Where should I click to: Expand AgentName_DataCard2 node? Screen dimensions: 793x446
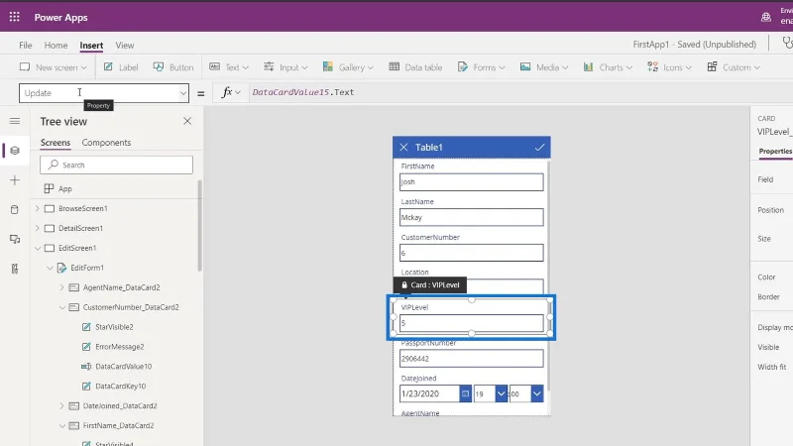tap(61, 287)
